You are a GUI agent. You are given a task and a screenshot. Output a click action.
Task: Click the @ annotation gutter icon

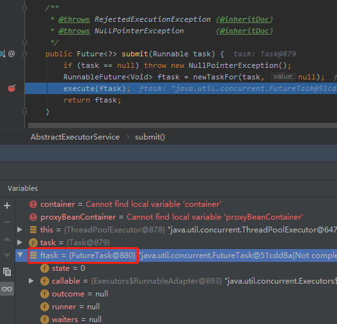tap(12, 53)
